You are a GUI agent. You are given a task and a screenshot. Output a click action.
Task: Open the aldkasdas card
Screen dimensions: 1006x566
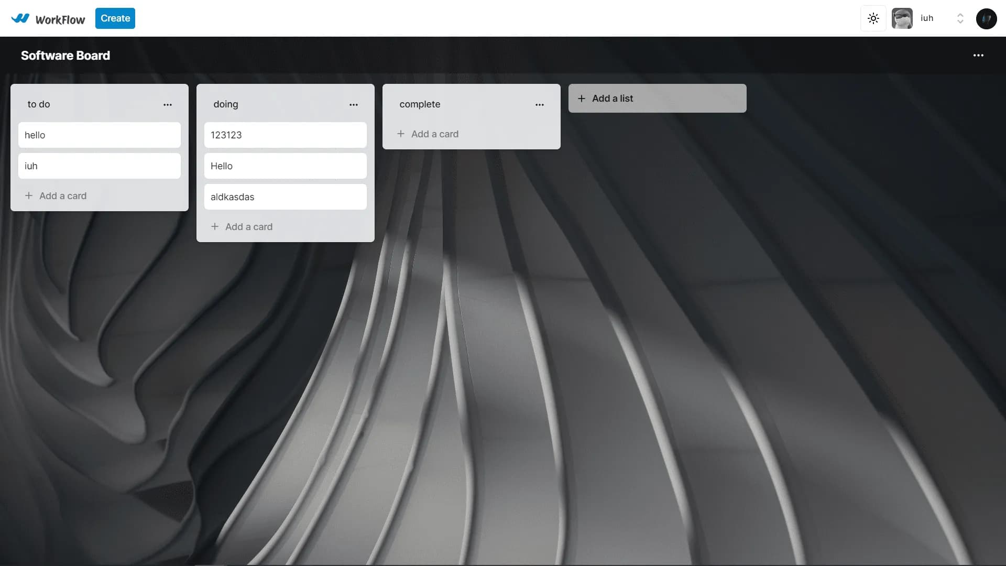pos(285,197)
